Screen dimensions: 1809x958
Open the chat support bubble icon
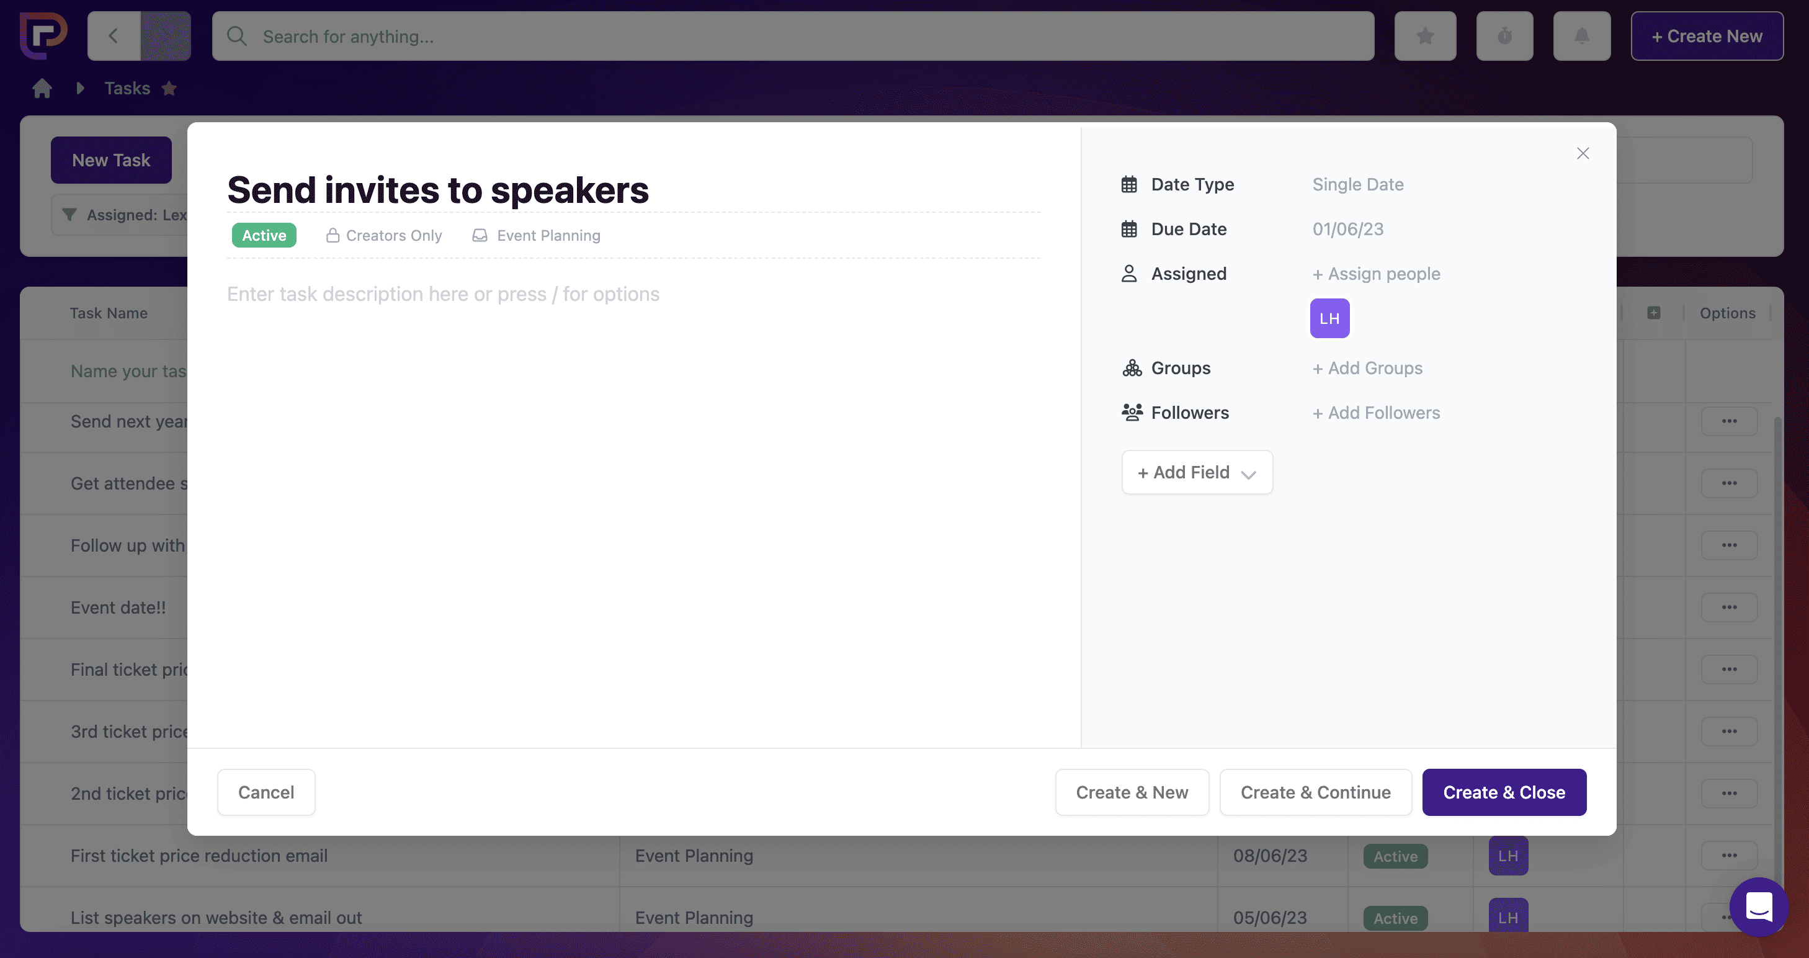click(x=1758, y=906)
